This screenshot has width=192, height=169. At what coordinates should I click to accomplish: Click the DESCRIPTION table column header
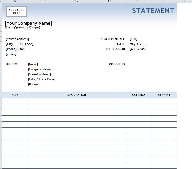(x=77, y=95)
